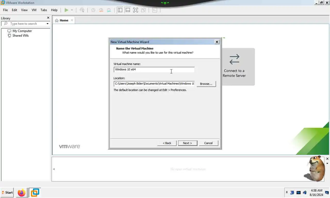330x198 pixels.
Task: Click the wizard Cancel button
Action: pos(208,143)
